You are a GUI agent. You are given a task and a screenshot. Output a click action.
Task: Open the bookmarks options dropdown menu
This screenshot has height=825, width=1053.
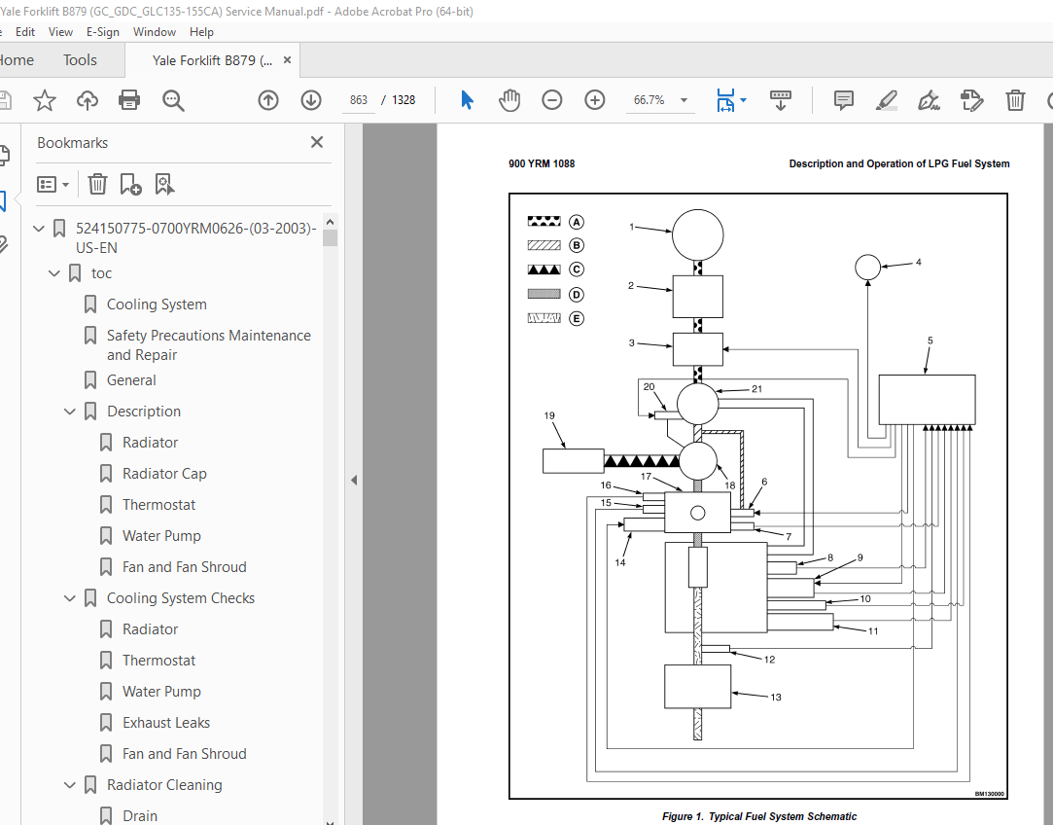click(x=53, y=184)
